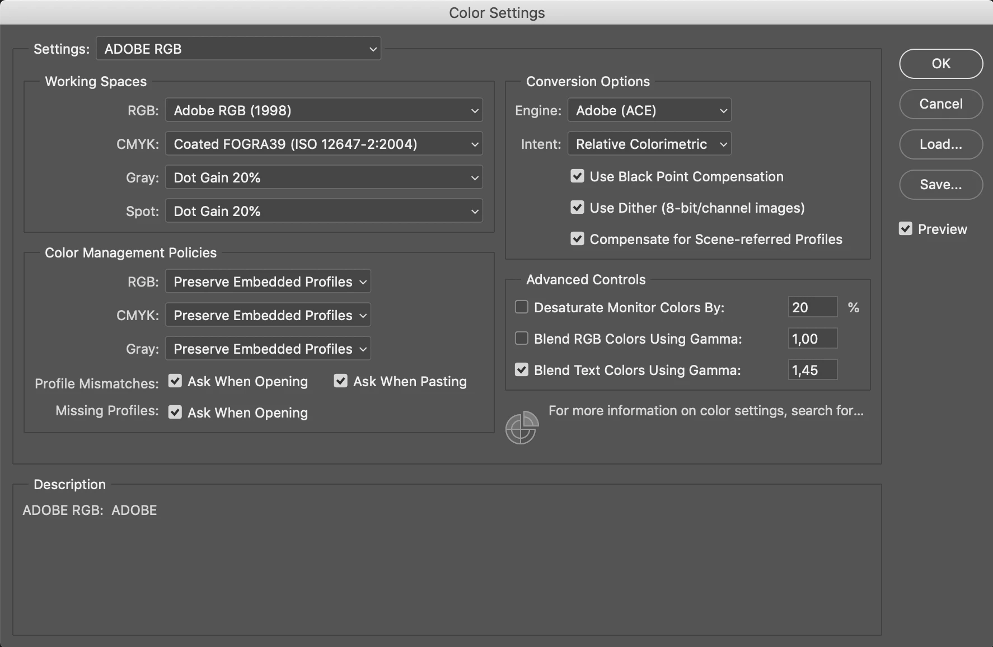The image size is (993, 647).
Task: Toggle Profile Mismatches Ask When Opening checkbox
Action: [175, 381]
